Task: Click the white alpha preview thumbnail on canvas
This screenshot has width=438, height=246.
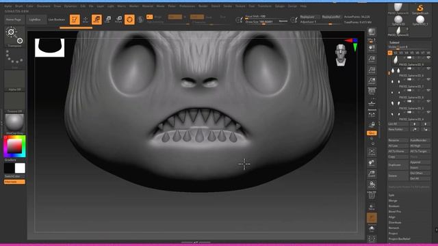Action: click(49, 48)
